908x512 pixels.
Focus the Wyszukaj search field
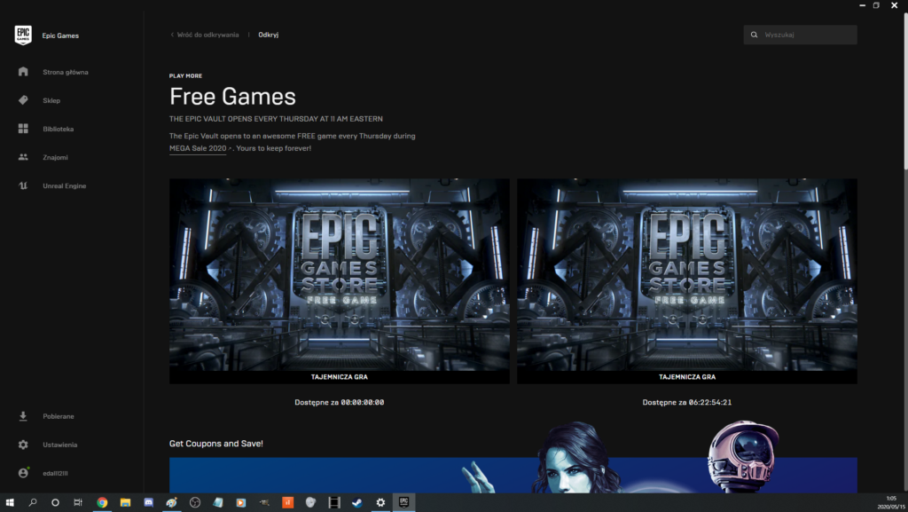801,35
